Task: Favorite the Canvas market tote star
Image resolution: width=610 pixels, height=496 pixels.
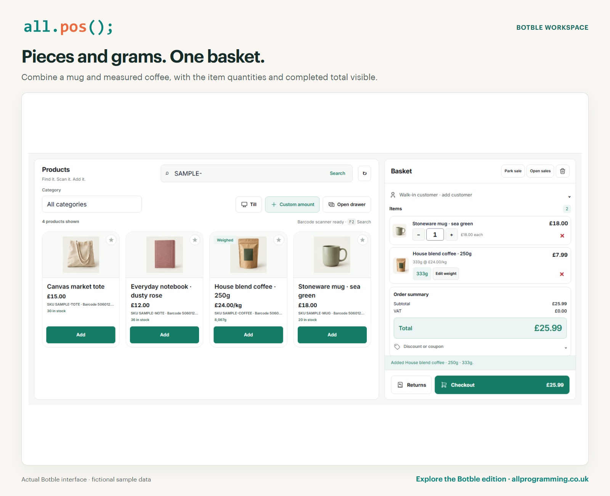Action: [111, 240]
